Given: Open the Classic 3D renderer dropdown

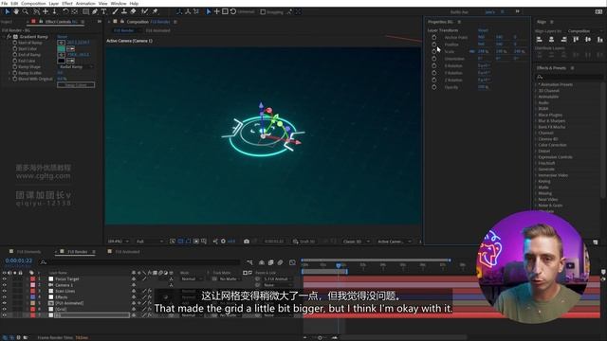Looking at the screenshot, I should click(x=356, y=242).
